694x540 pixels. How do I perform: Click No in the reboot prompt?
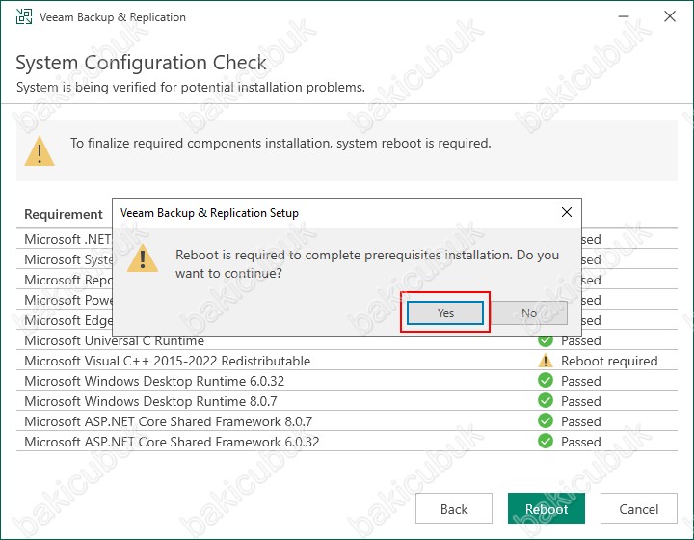coord(529,313)
